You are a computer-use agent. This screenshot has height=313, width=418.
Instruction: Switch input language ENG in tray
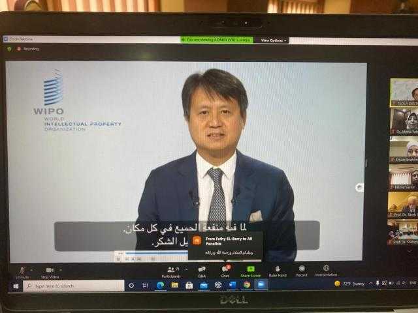click(x=413, y=282)
